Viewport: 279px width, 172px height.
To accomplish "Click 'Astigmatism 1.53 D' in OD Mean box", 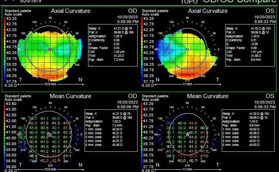I will tap(104, 121).
